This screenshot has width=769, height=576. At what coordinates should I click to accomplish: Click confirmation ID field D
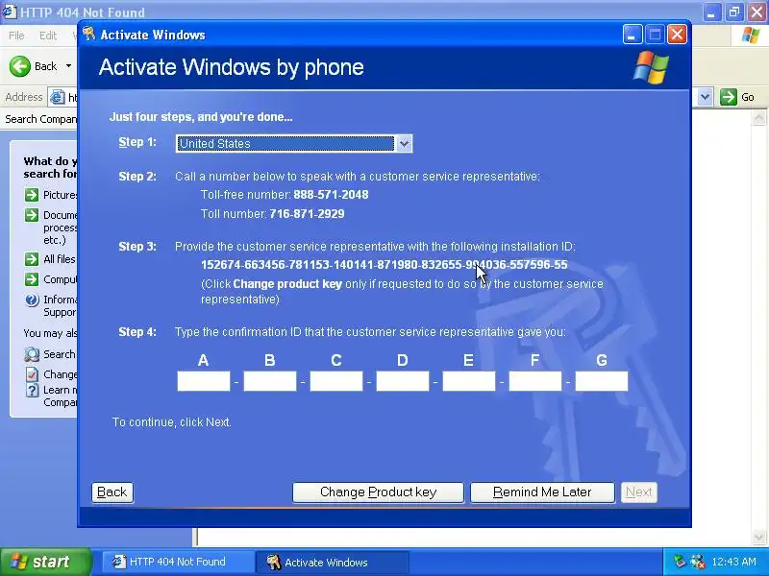[402, 381]
